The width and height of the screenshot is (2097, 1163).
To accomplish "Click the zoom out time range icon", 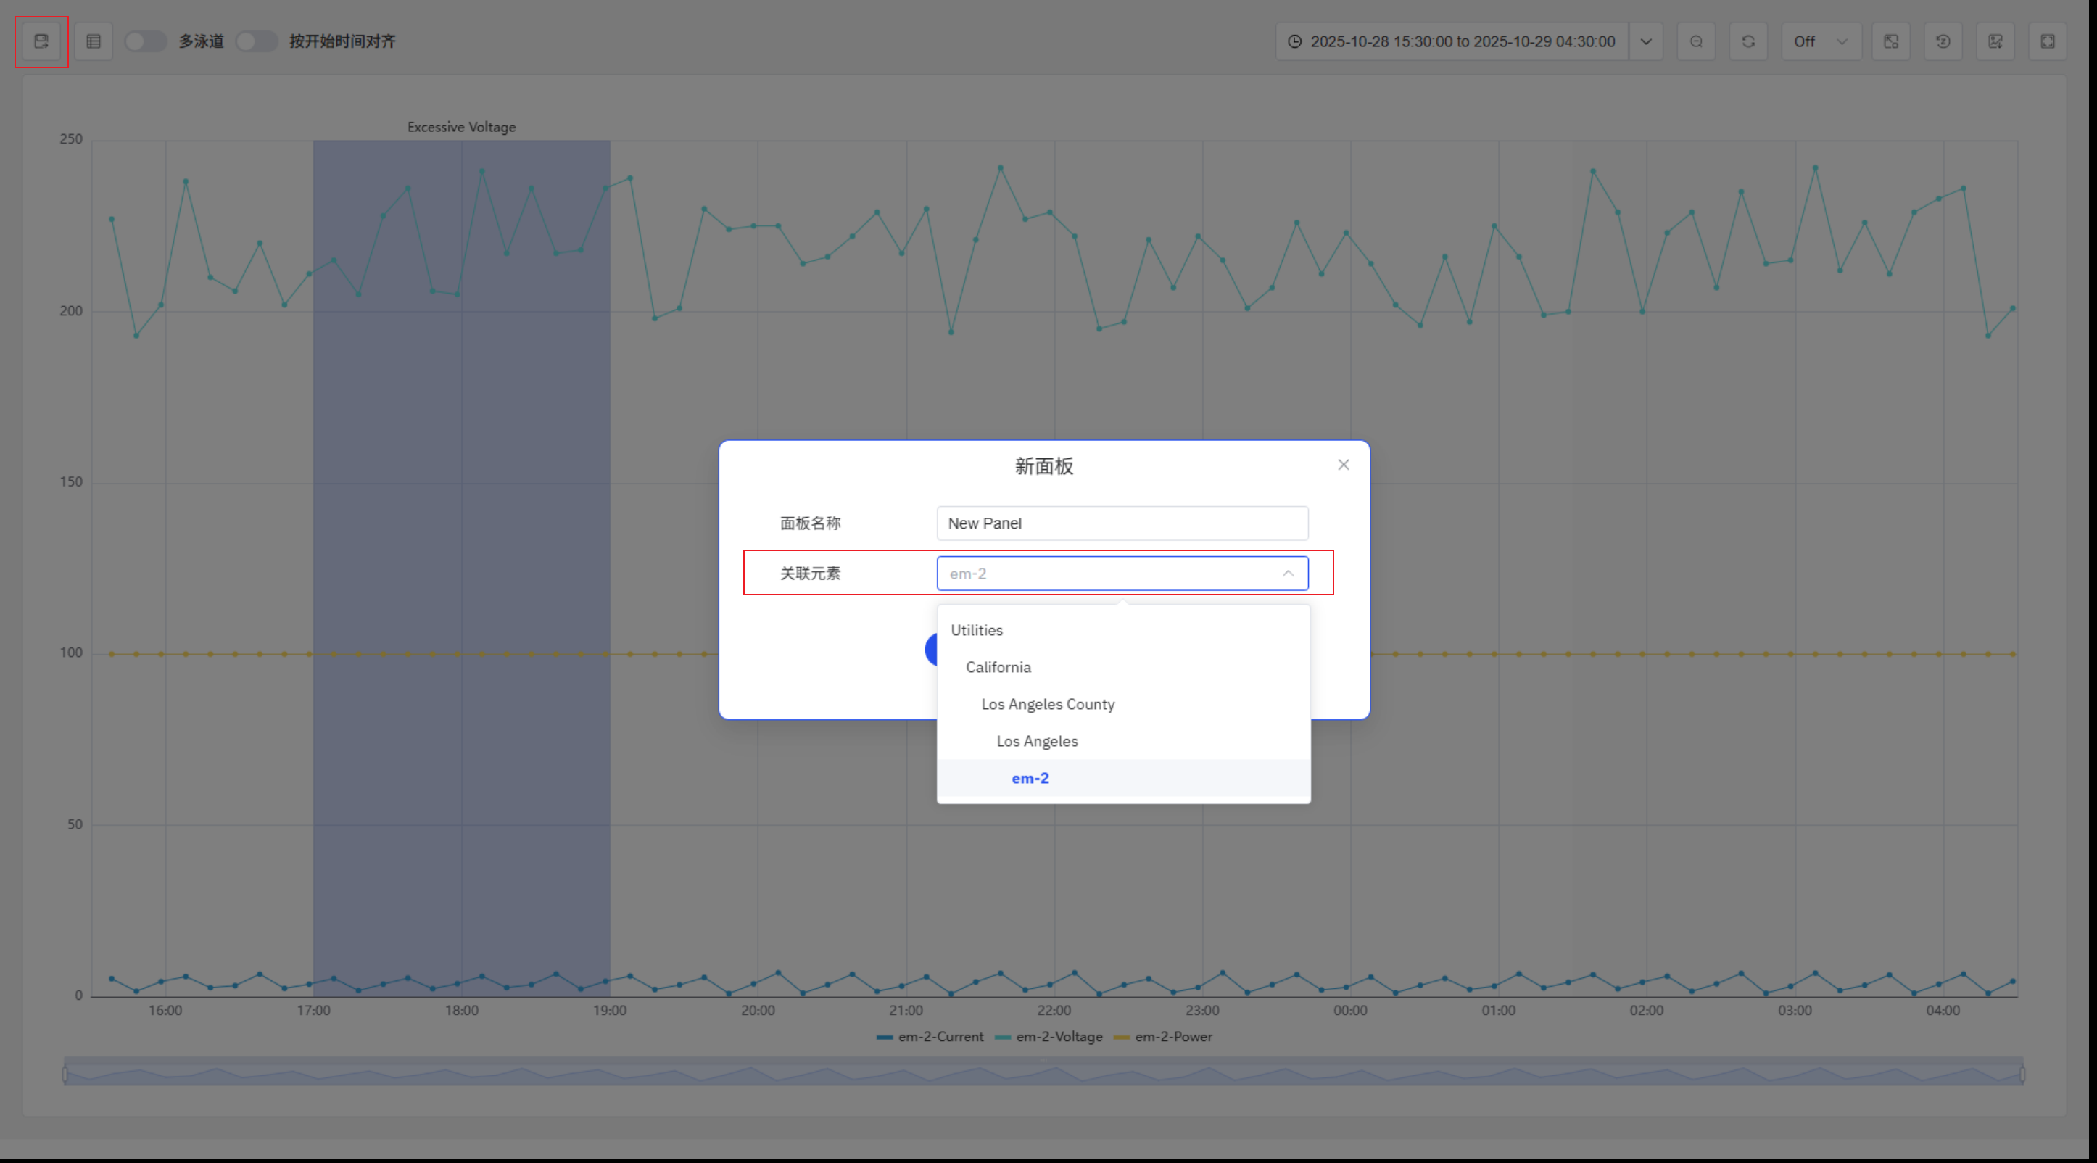I will tap(1696, 41).
